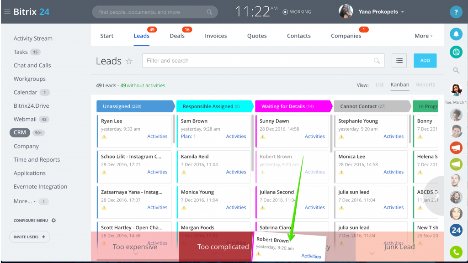Click warning icon on Kamila Reid card
468x263 pixels.
[184, 172]
